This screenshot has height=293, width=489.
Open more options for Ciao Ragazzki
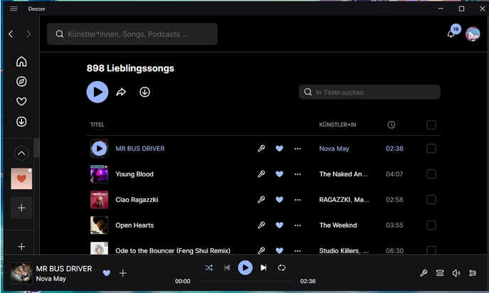298,200
